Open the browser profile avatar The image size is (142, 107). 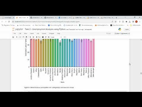tap(136, 22)
